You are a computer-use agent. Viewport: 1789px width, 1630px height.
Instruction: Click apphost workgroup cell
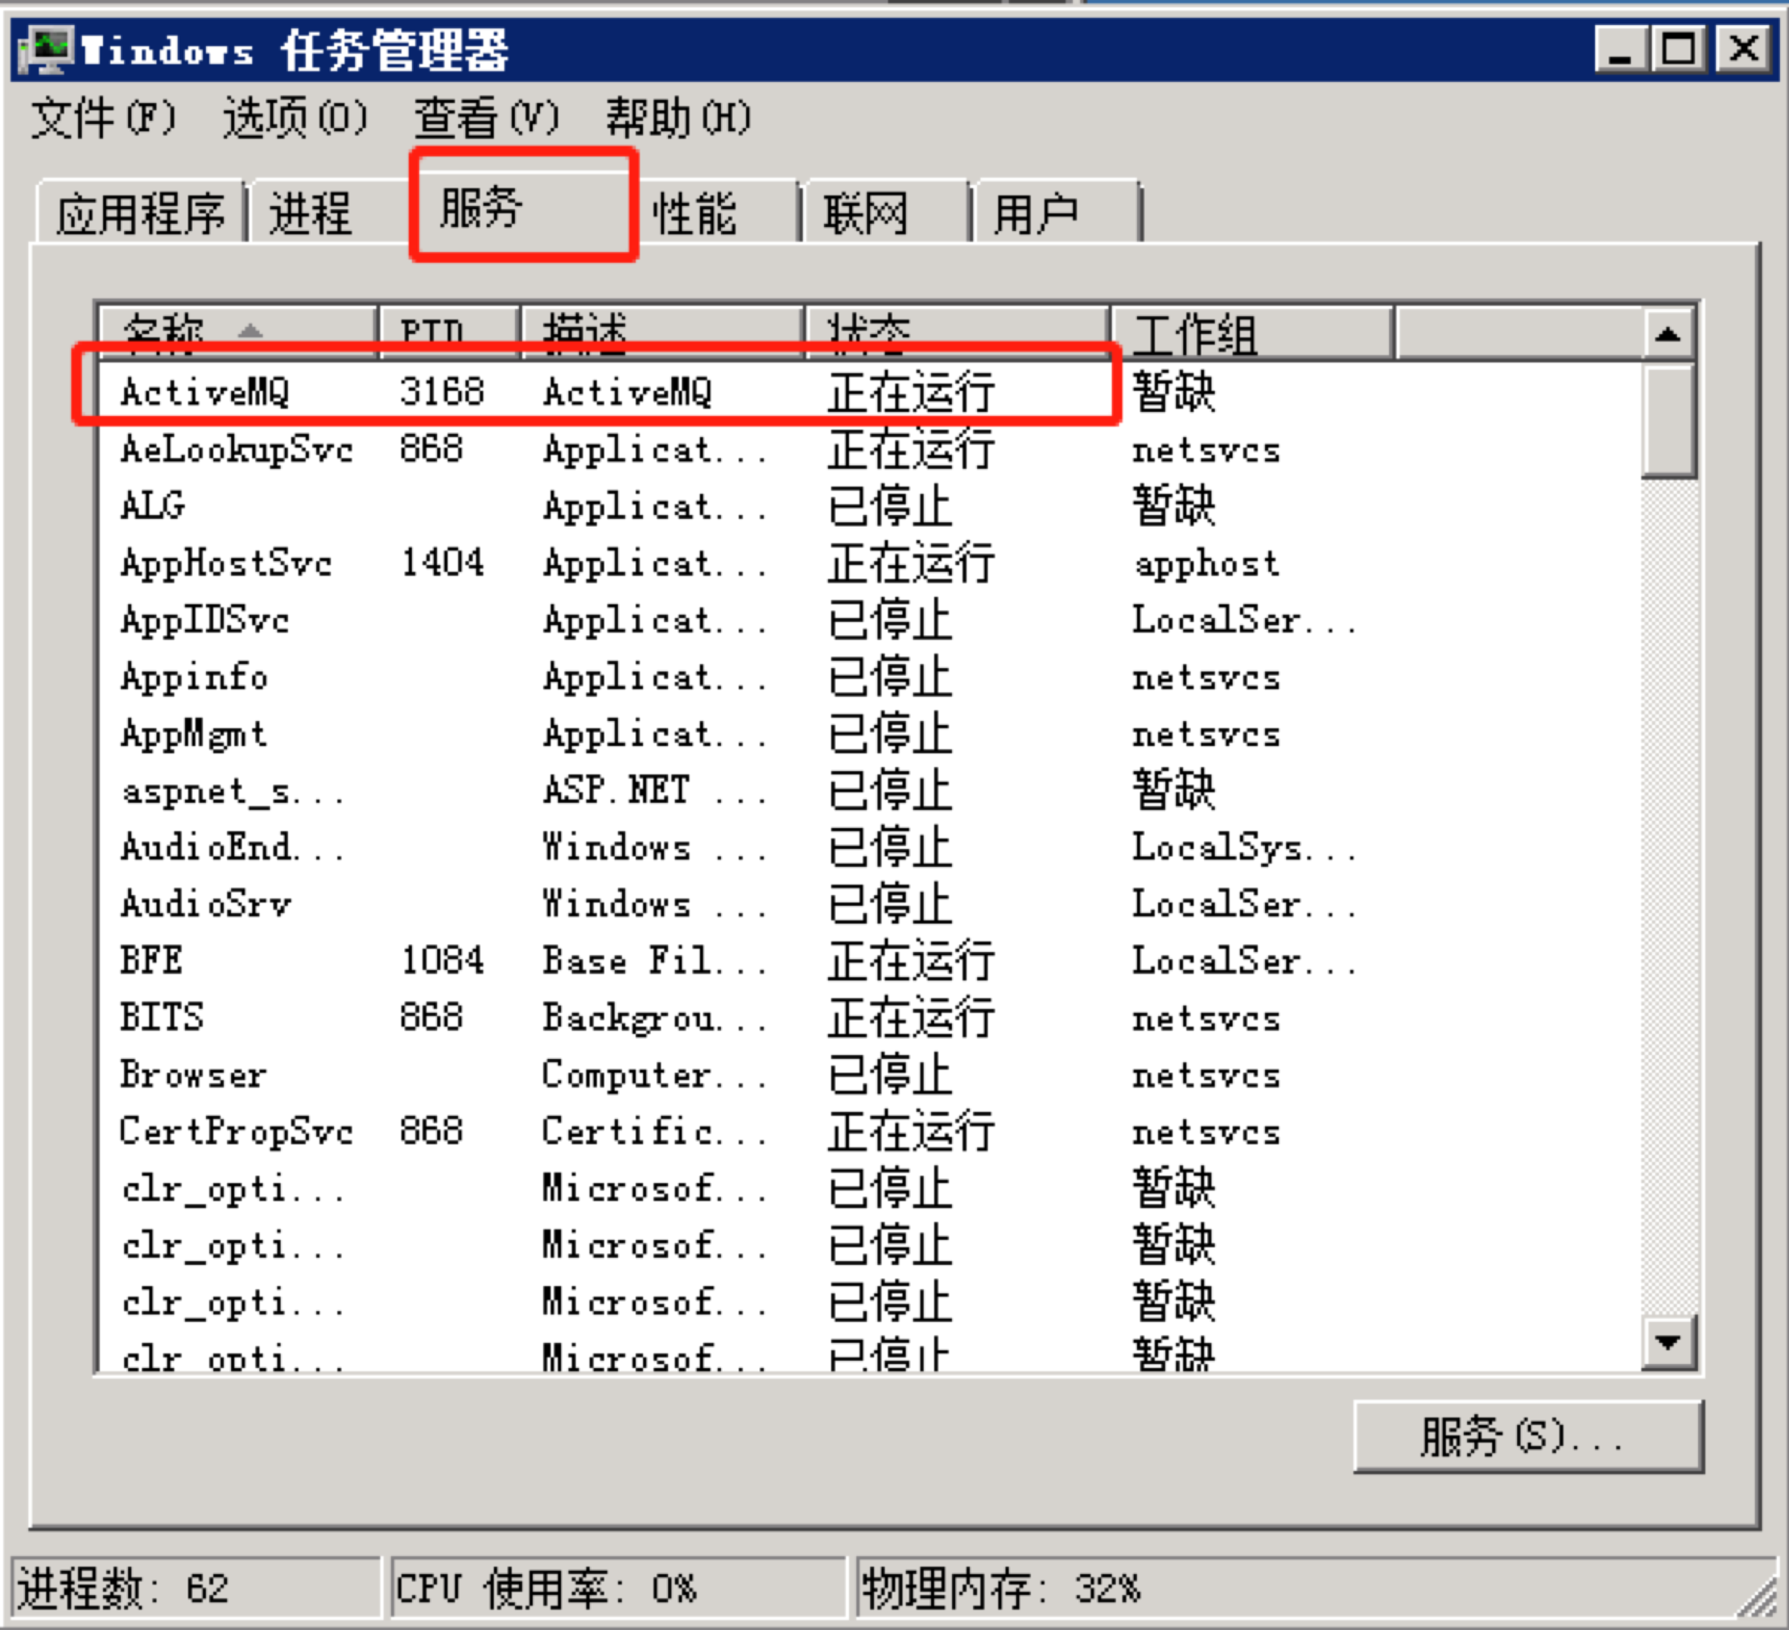click(1207, 564)
